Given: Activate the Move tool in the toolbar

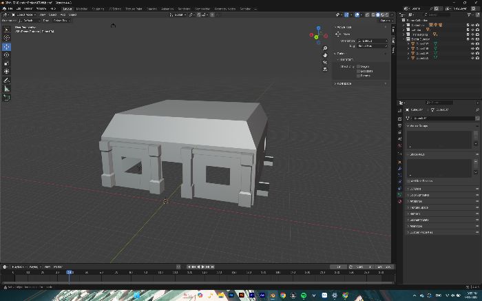Looking at the screenshot, I should coord(6,47).
